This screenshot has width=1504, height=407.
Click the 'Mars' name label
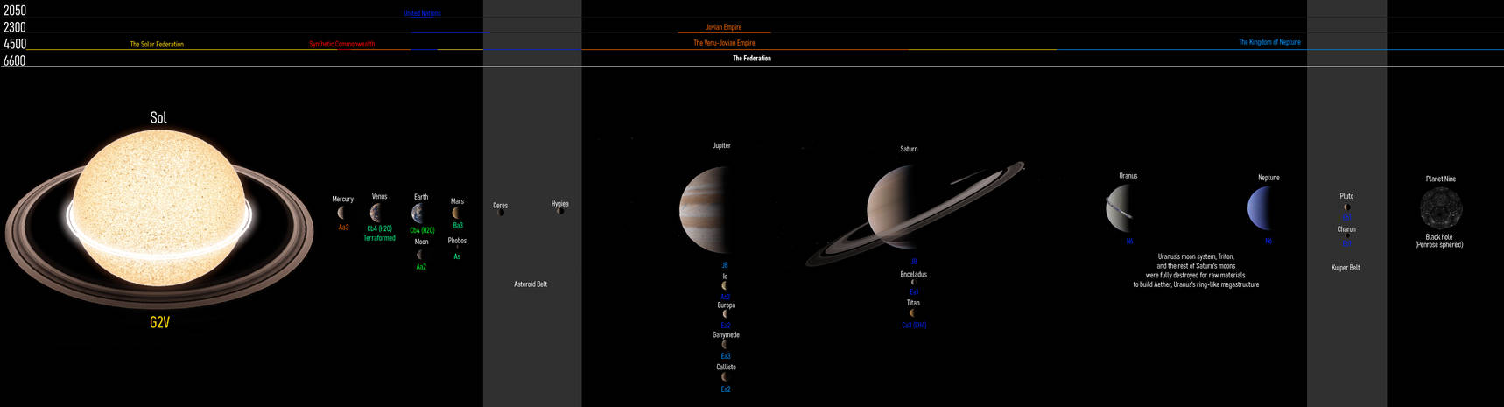pyautogui.click(x=457, y=201)
